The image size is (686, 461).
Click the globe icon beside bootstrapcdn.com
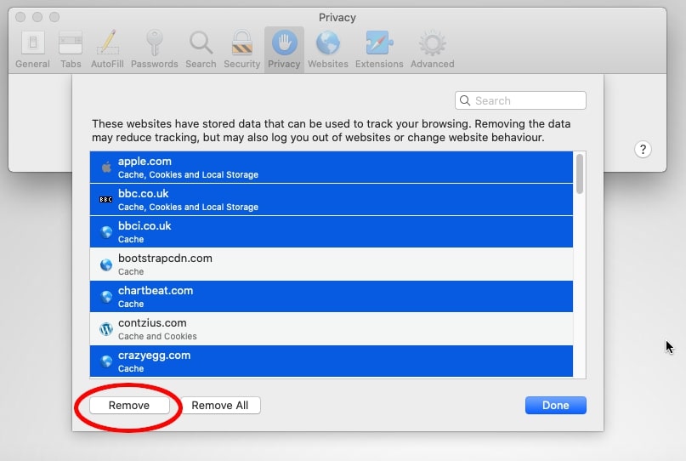[x=106, y=265]
